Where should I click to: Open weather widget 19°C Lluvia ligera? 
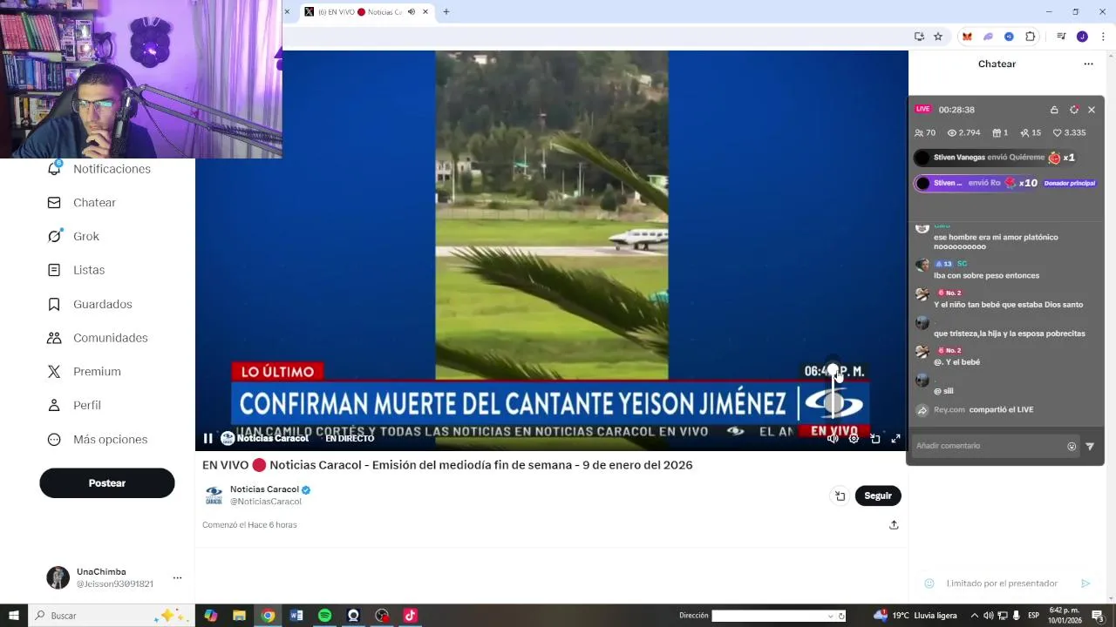pos(915,616)
